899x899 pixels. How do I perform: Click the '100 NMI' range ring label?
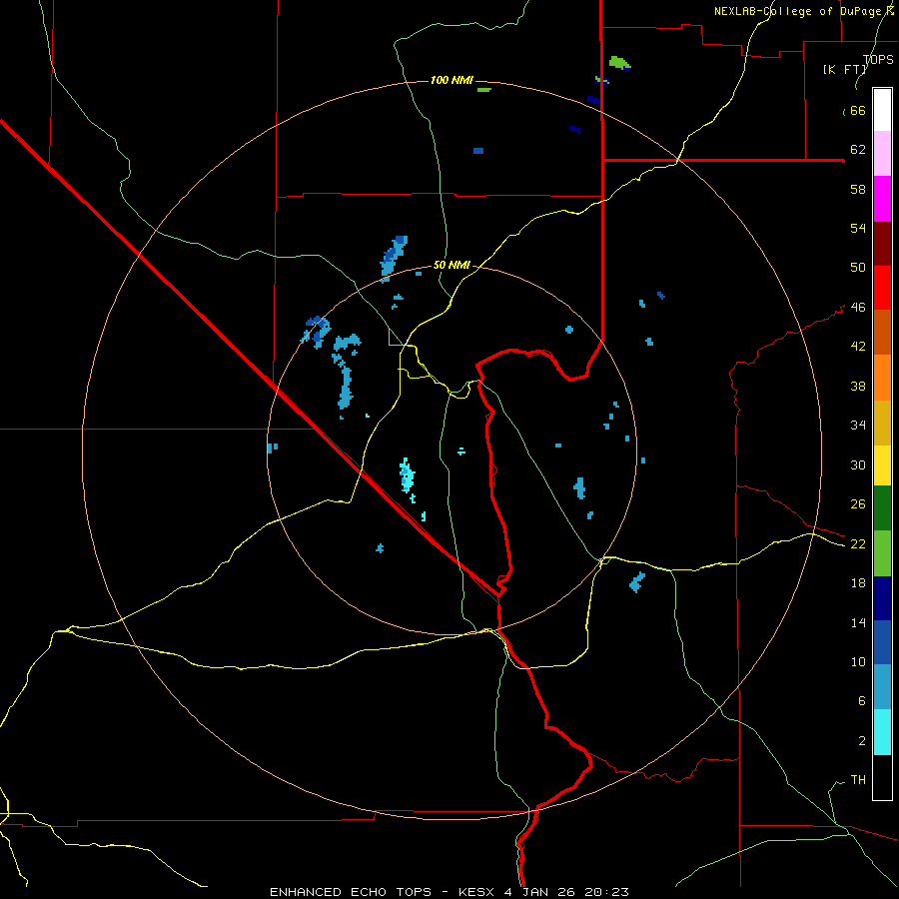(451, 80)
